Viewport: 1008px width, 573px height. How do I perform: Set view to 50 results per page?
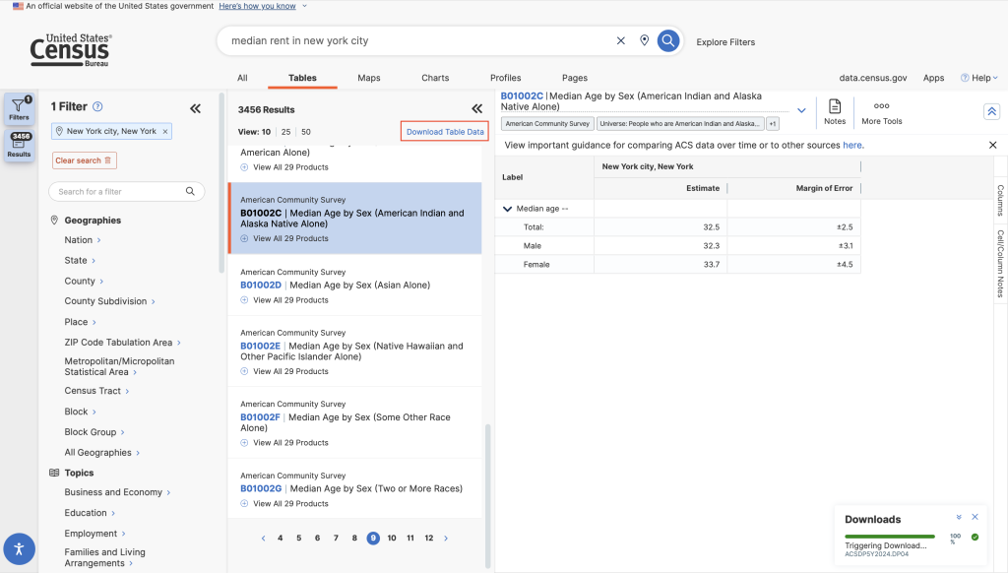tap(306, 131)
